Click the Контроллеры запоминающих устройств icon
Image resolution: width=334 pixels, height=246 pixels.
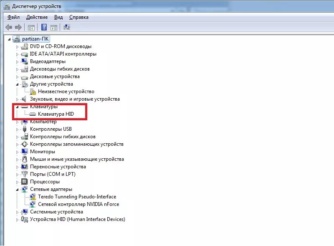tap(25, 144)
